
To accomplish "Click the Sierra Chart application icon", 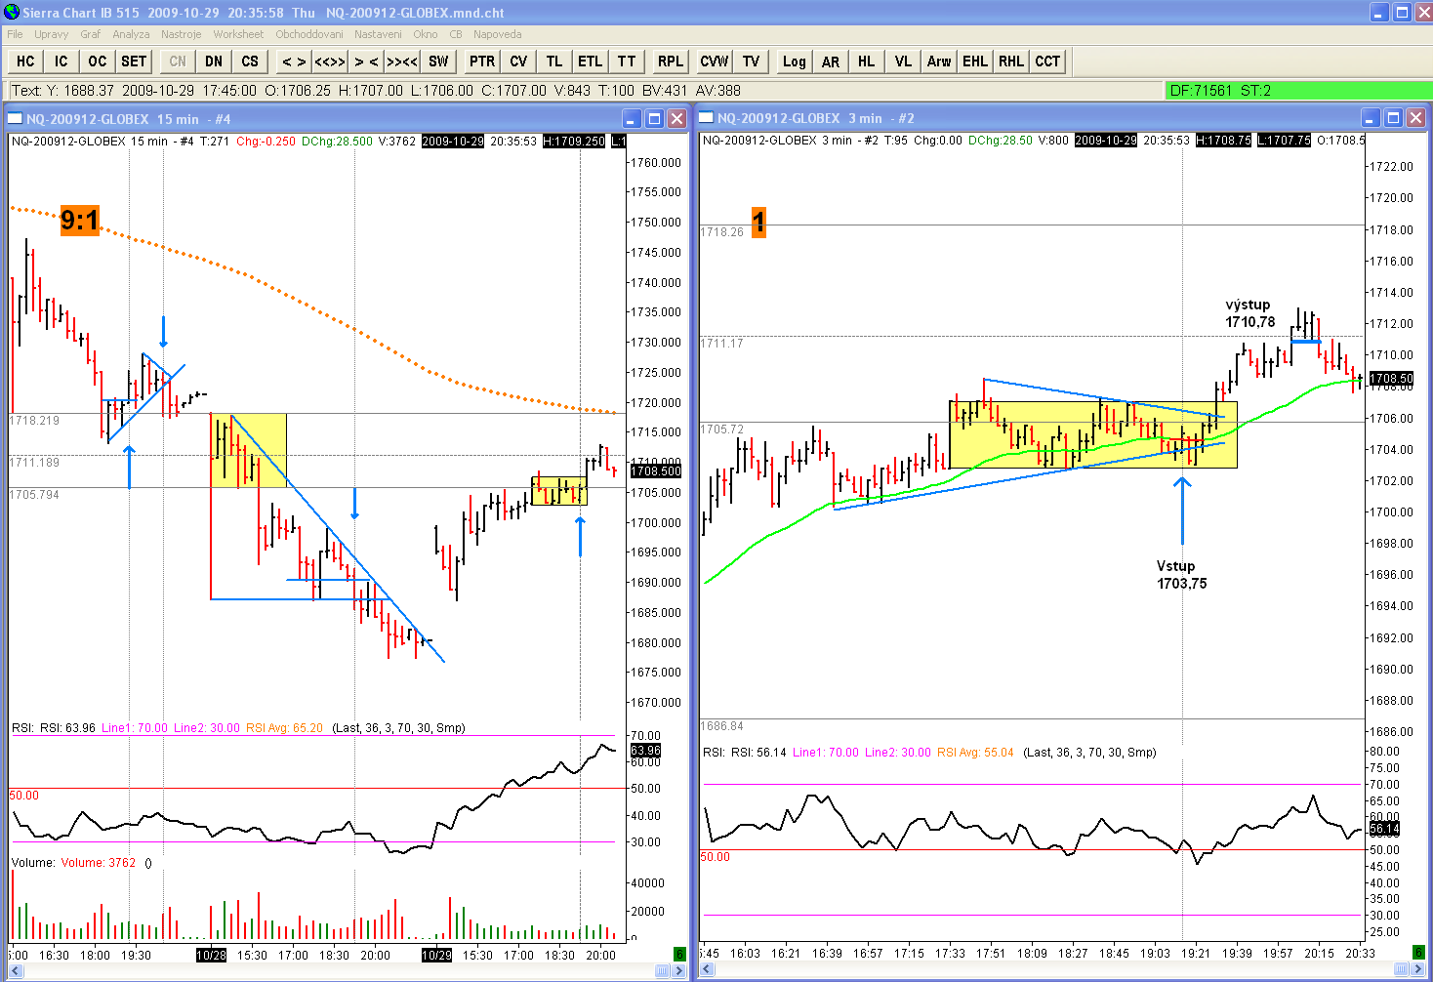I will click(x=12, y=12).
